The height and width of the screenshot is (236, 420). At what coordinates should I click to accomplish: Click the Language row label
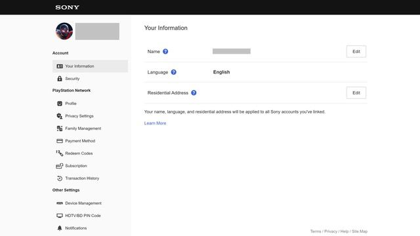pos(157,72)
